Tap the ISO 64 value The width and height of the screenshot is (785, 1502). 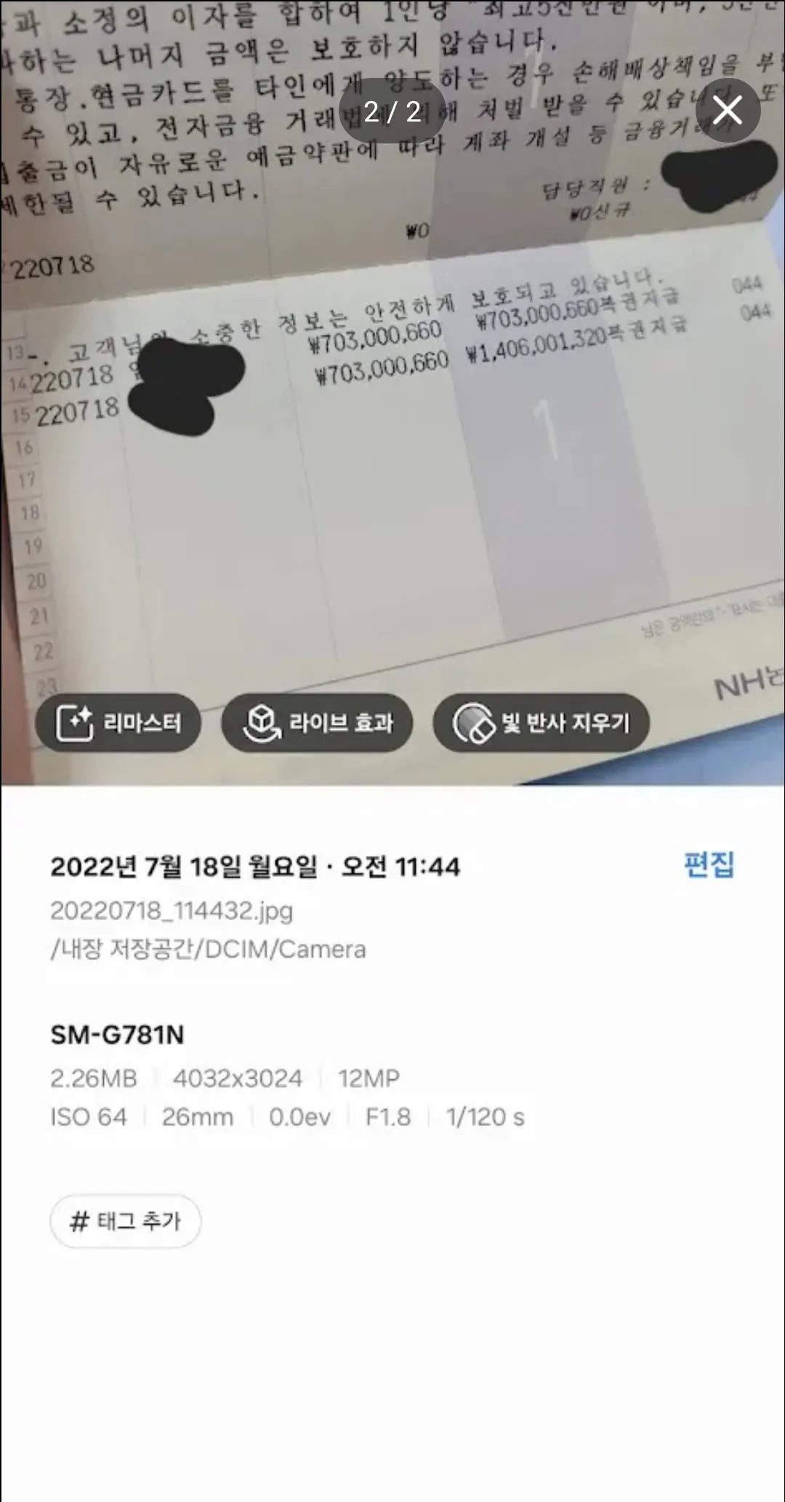[x=89, y=1116]
